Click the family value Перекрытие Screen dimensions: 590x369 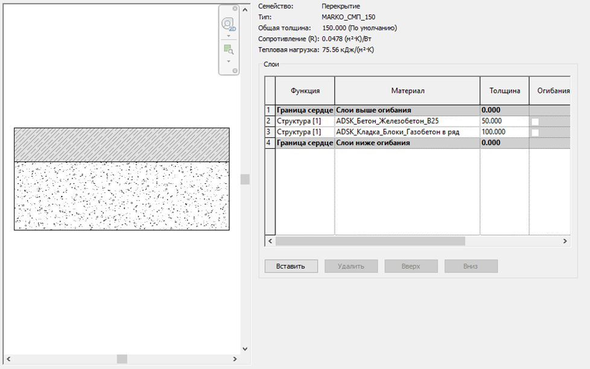[x=341, y=6]
